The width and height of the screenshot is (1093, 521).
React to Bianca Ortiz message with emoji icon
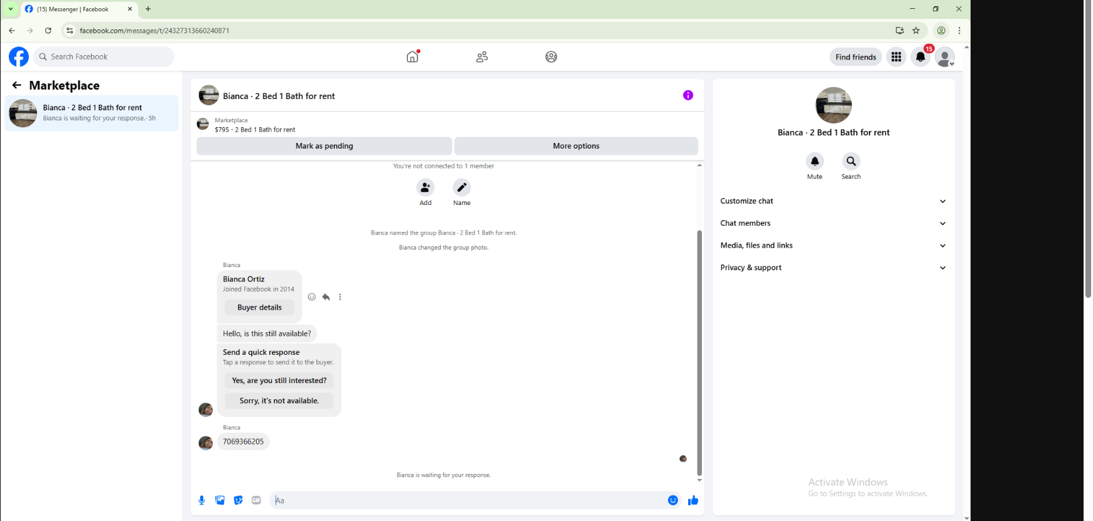(x=312, y=297)
